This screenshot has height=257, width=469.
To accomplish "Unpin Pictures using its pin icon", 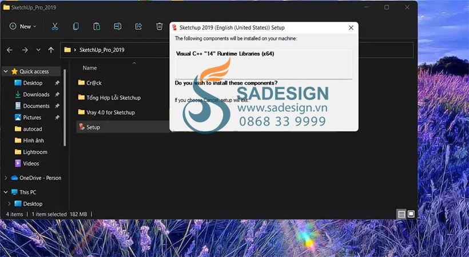I will (57, 118).
